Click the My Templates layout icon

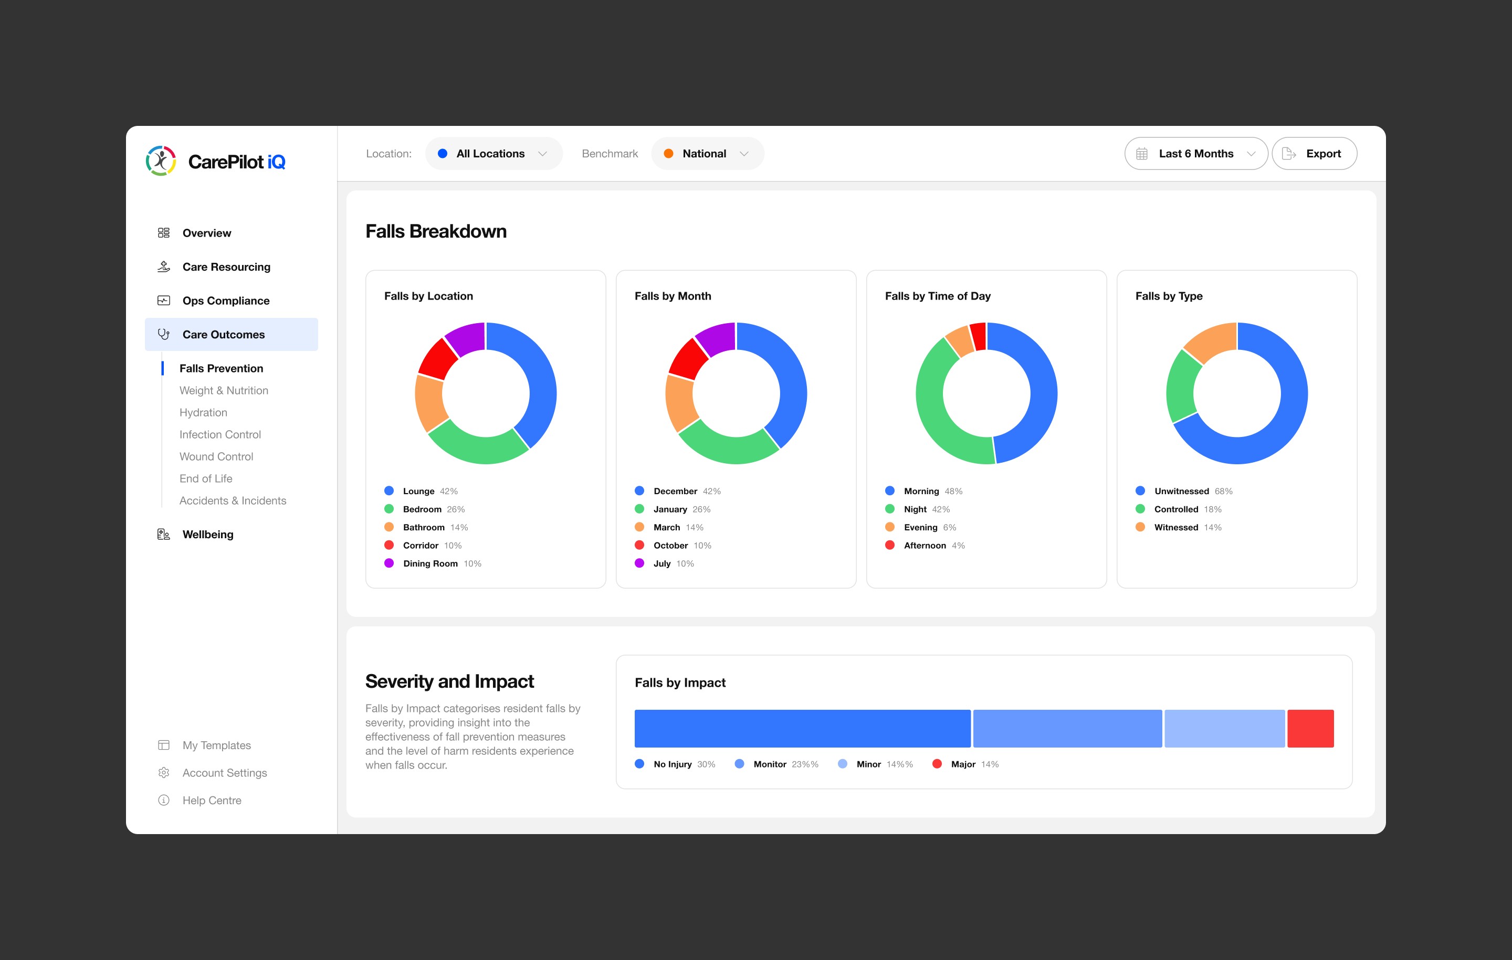click(x=164, y=745)
